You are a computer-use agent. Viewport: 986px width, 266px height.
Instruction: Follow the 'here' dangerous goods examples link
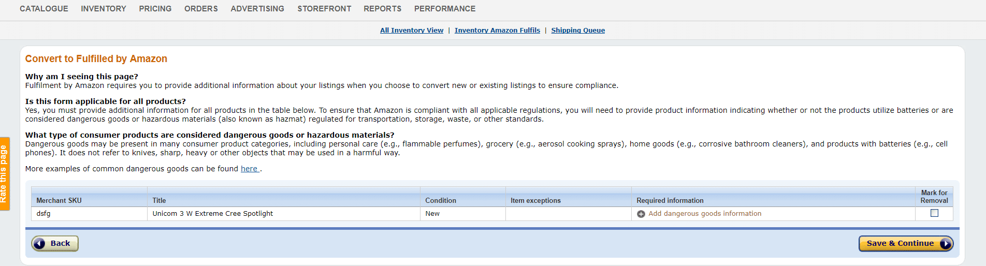coord(249,169)
